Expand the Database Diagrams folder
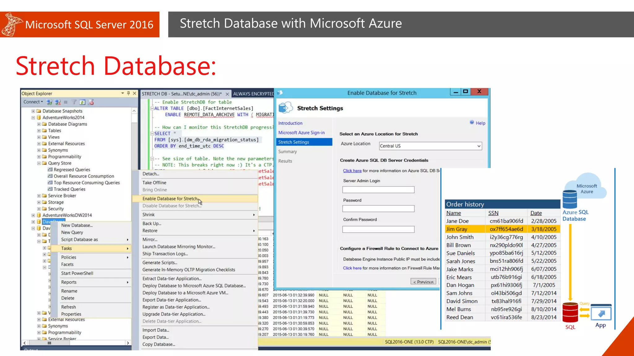The height and width of the screenshot is (356, 634). tap(39, 124)
